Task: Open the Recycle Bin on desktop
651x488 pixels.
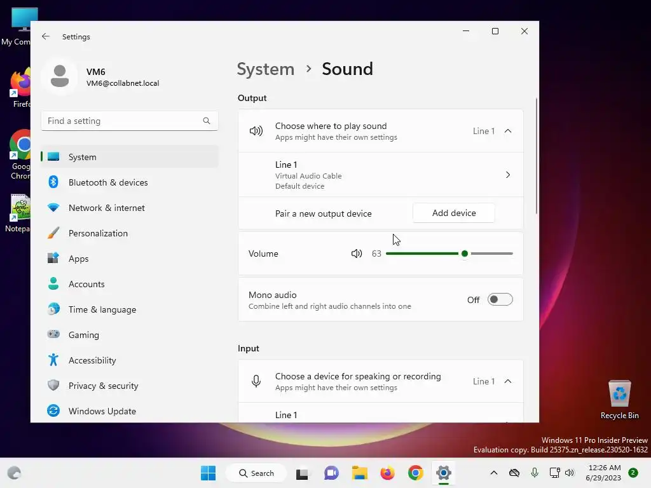Action: [x=619, y=399]
